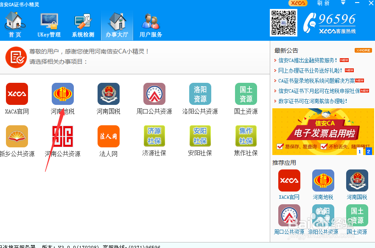The image size is (375, 248).
Task: Open the title bar dropdown arrow menu
Action: [343, 3]
